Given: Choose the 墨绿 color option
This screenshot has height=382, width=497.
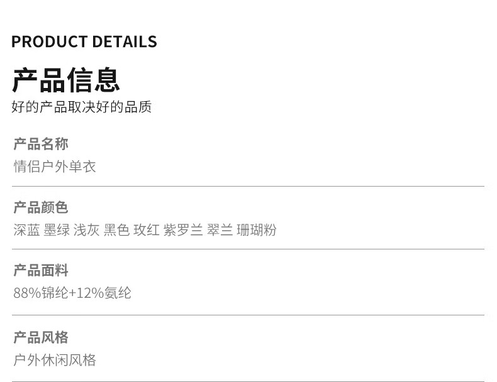Looking at the screenshot, I should coord(57,230).
